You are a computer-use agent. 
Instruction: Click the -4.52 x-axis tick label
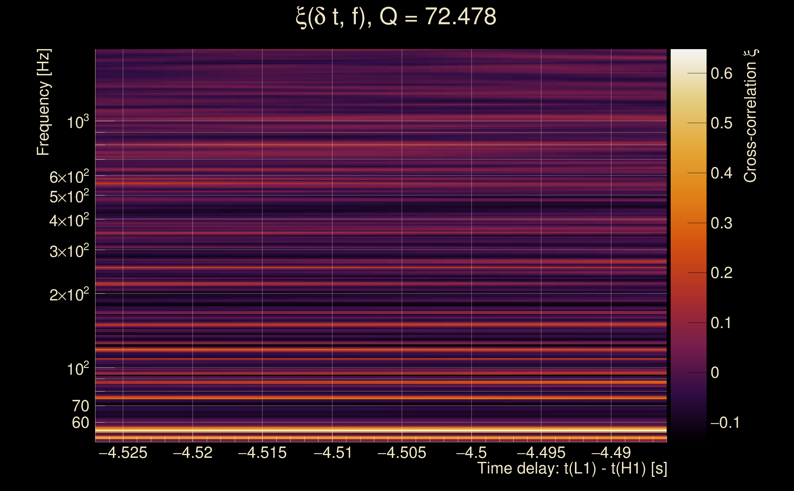click(193, 453)
